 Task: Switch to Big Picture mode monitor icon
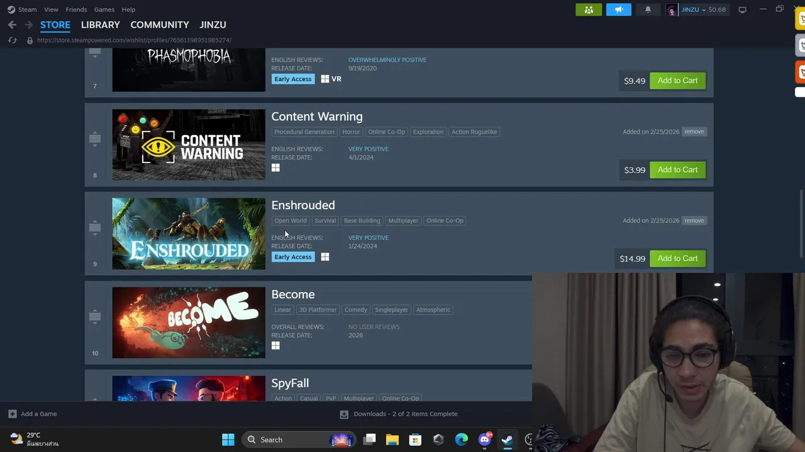[742, 9]
